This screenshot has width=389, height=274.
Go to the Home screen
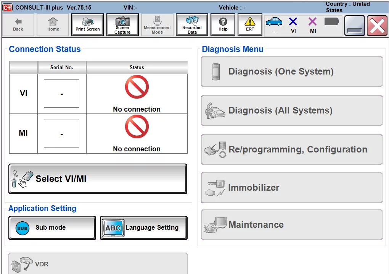click(x=53, y=24)
